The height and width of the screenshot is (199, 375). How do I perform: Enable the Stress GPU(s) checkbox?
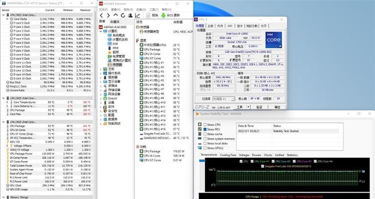pos(205,148)
